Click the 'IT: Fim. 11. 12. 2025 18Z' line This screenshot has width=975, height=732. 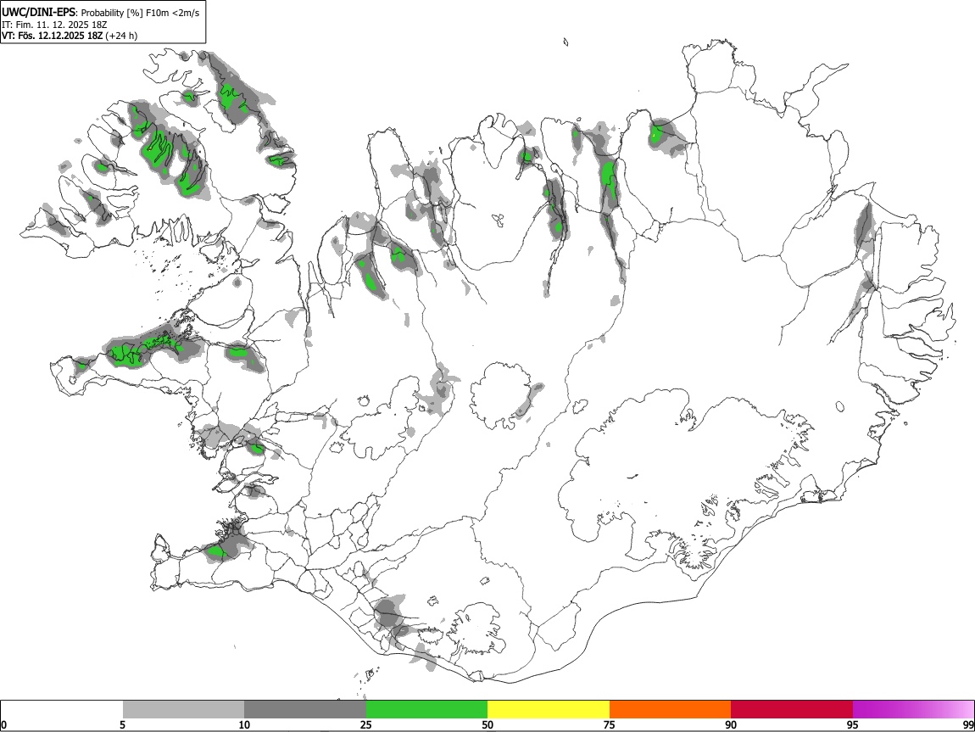tap(54, 25)
